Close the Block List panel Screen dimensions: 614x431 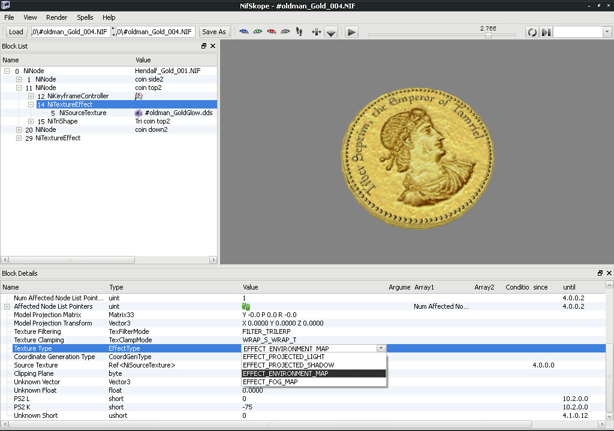pyautogui.click(x=213, y=46)
